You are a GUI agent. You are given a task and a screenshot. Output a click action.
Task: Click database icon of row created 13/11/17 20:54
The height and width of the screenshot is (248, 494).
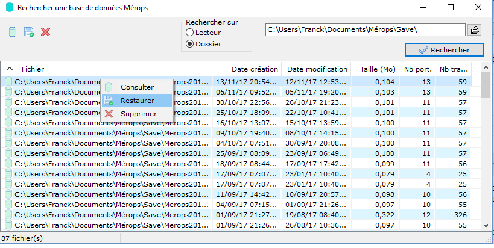[x=8, y=82]
